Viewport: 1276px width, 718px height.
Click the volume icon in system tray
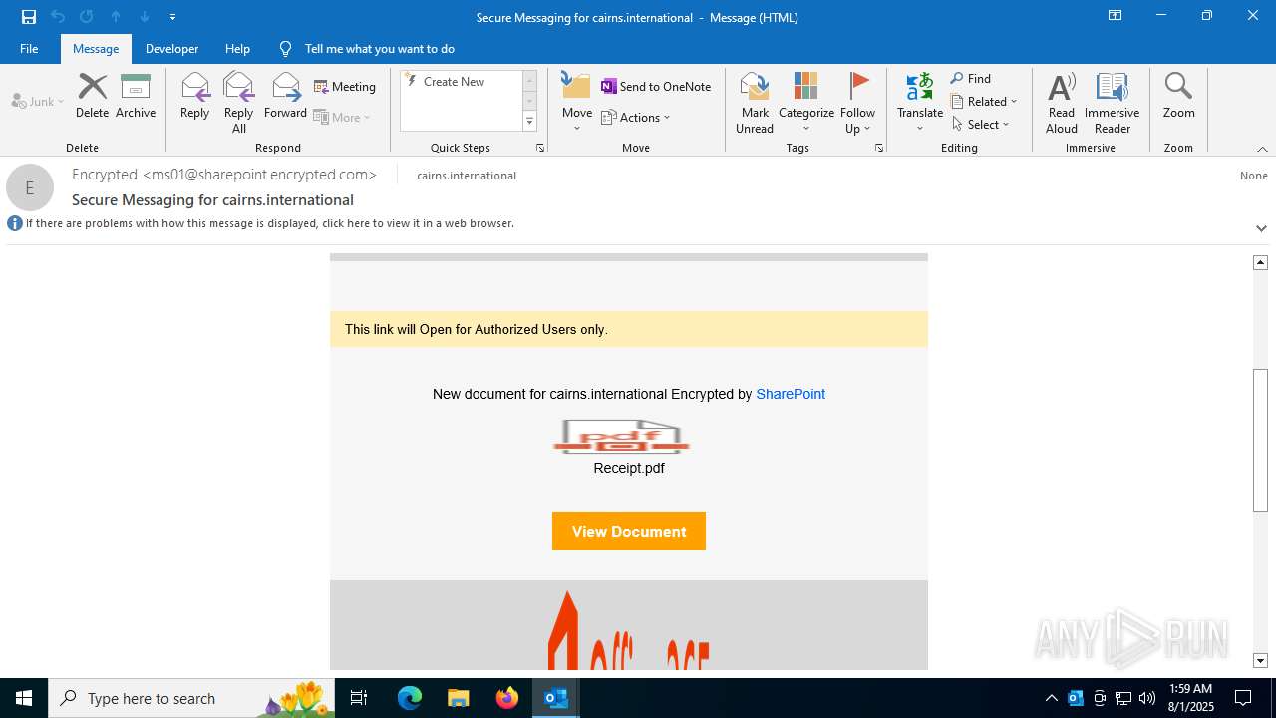tap(1147, 698)
